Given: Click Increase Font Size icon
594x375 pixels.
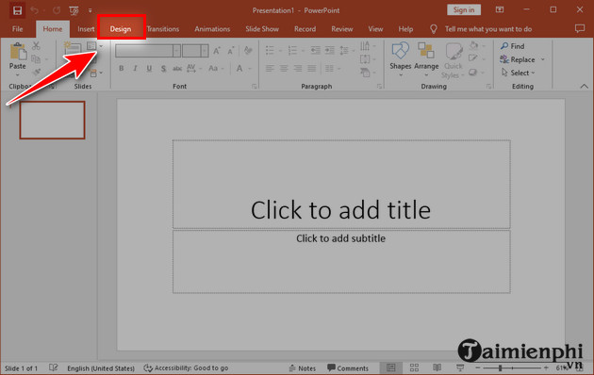Looking at the screenshot, I should [217, 51].
